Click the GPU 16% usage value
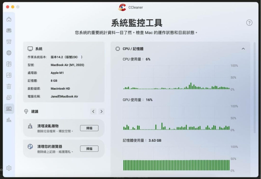261x179 pixels. [x=149, y=100]
